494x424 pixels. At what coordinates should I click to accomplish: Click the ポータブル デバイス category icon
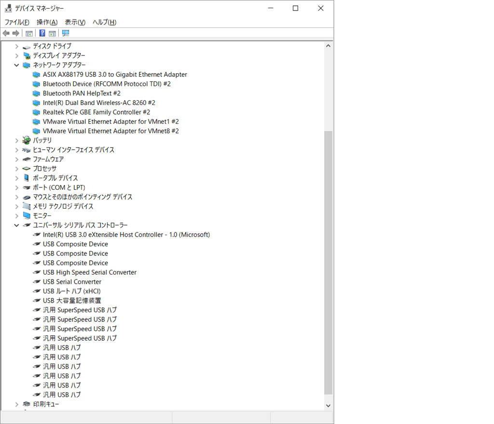tap(27, 178)
